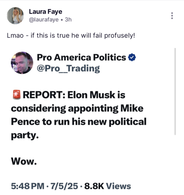
Task: Click the blue verified badge
Action: tap(132, 57)
